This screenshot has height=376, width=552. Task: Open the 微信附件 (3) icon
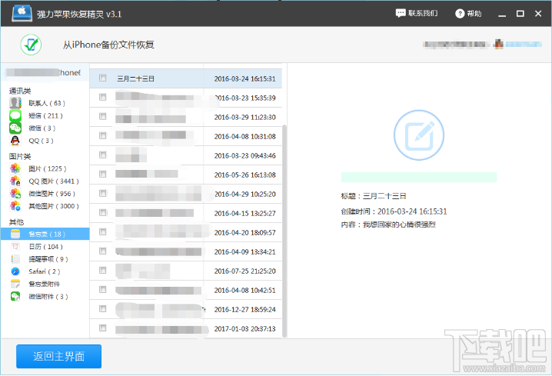15,297
